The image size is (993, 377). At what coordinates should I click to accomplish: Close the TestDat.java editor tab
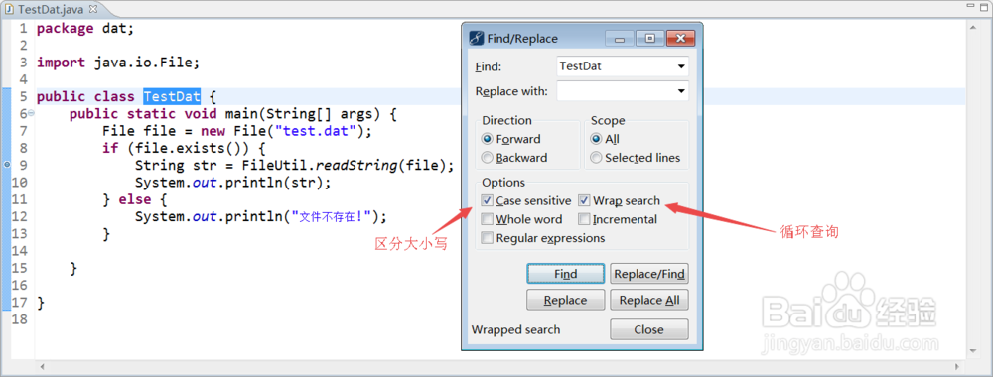tap(93, 9)
